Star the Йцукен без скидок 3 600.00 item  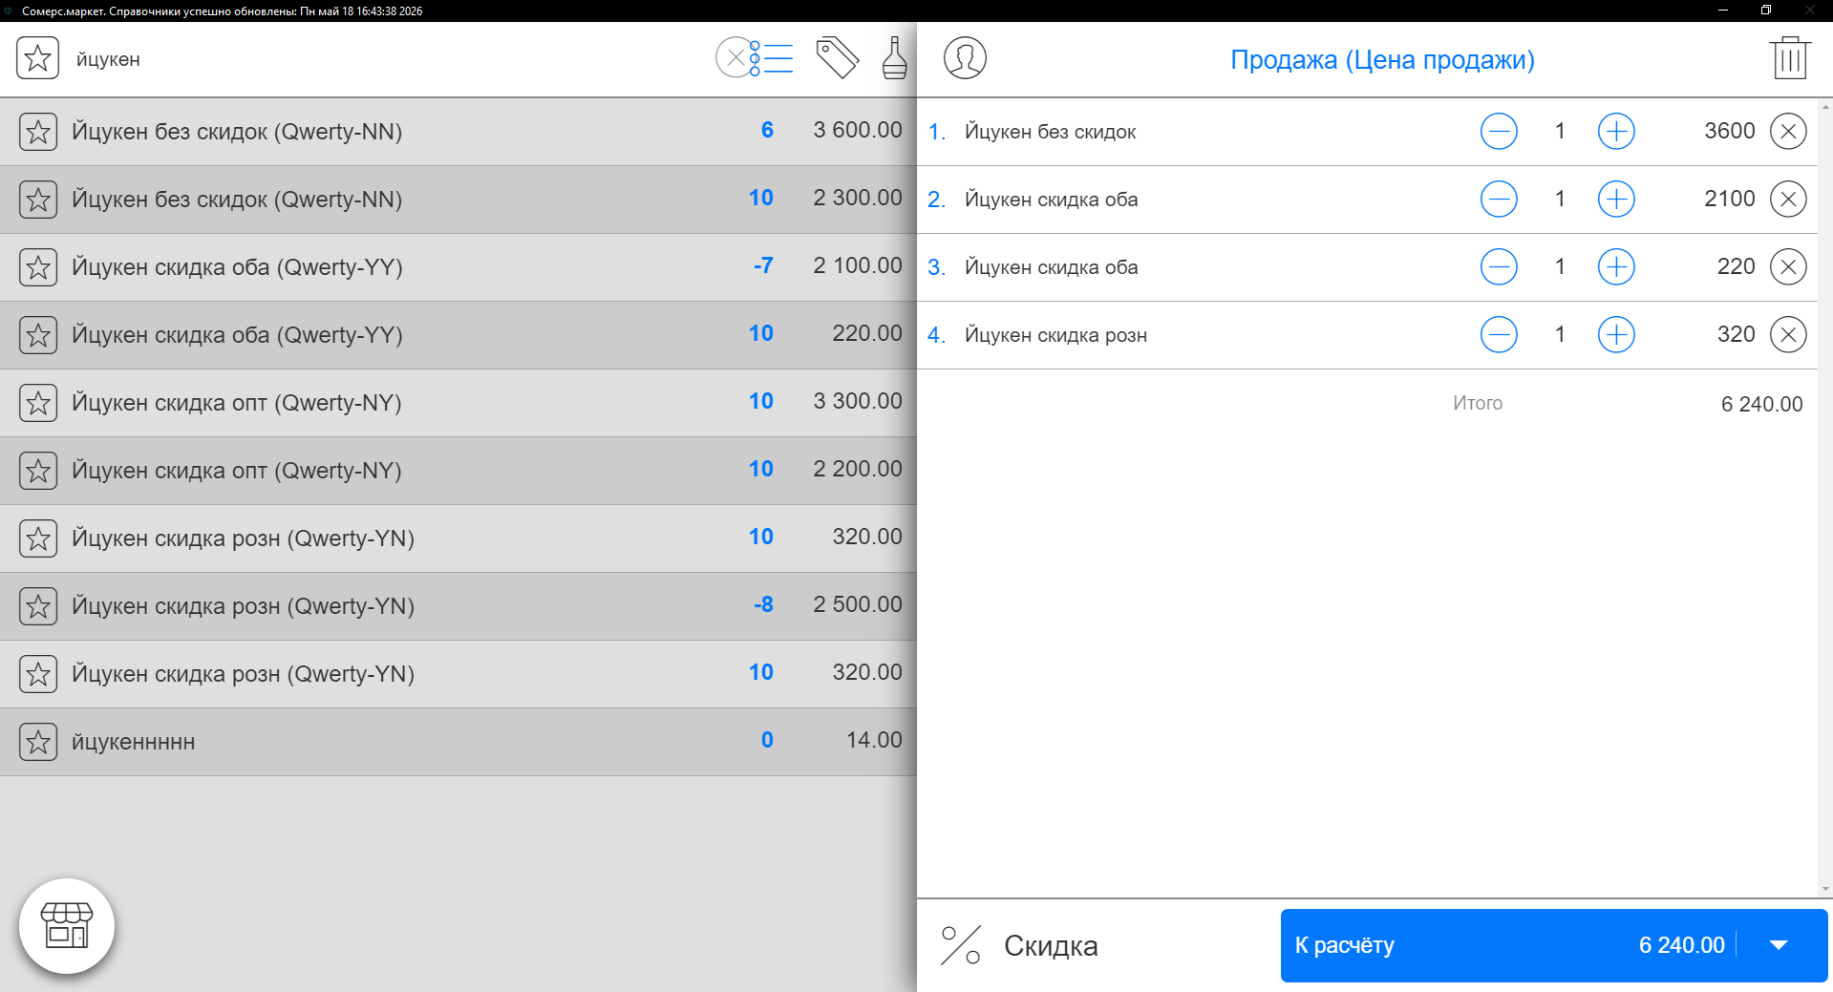38,132
